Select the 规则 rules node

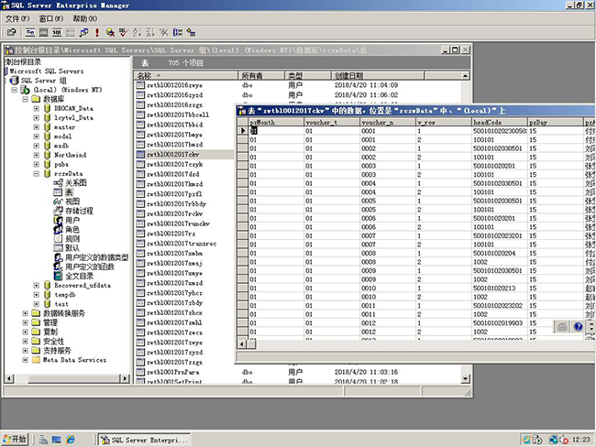click(72, 239)
